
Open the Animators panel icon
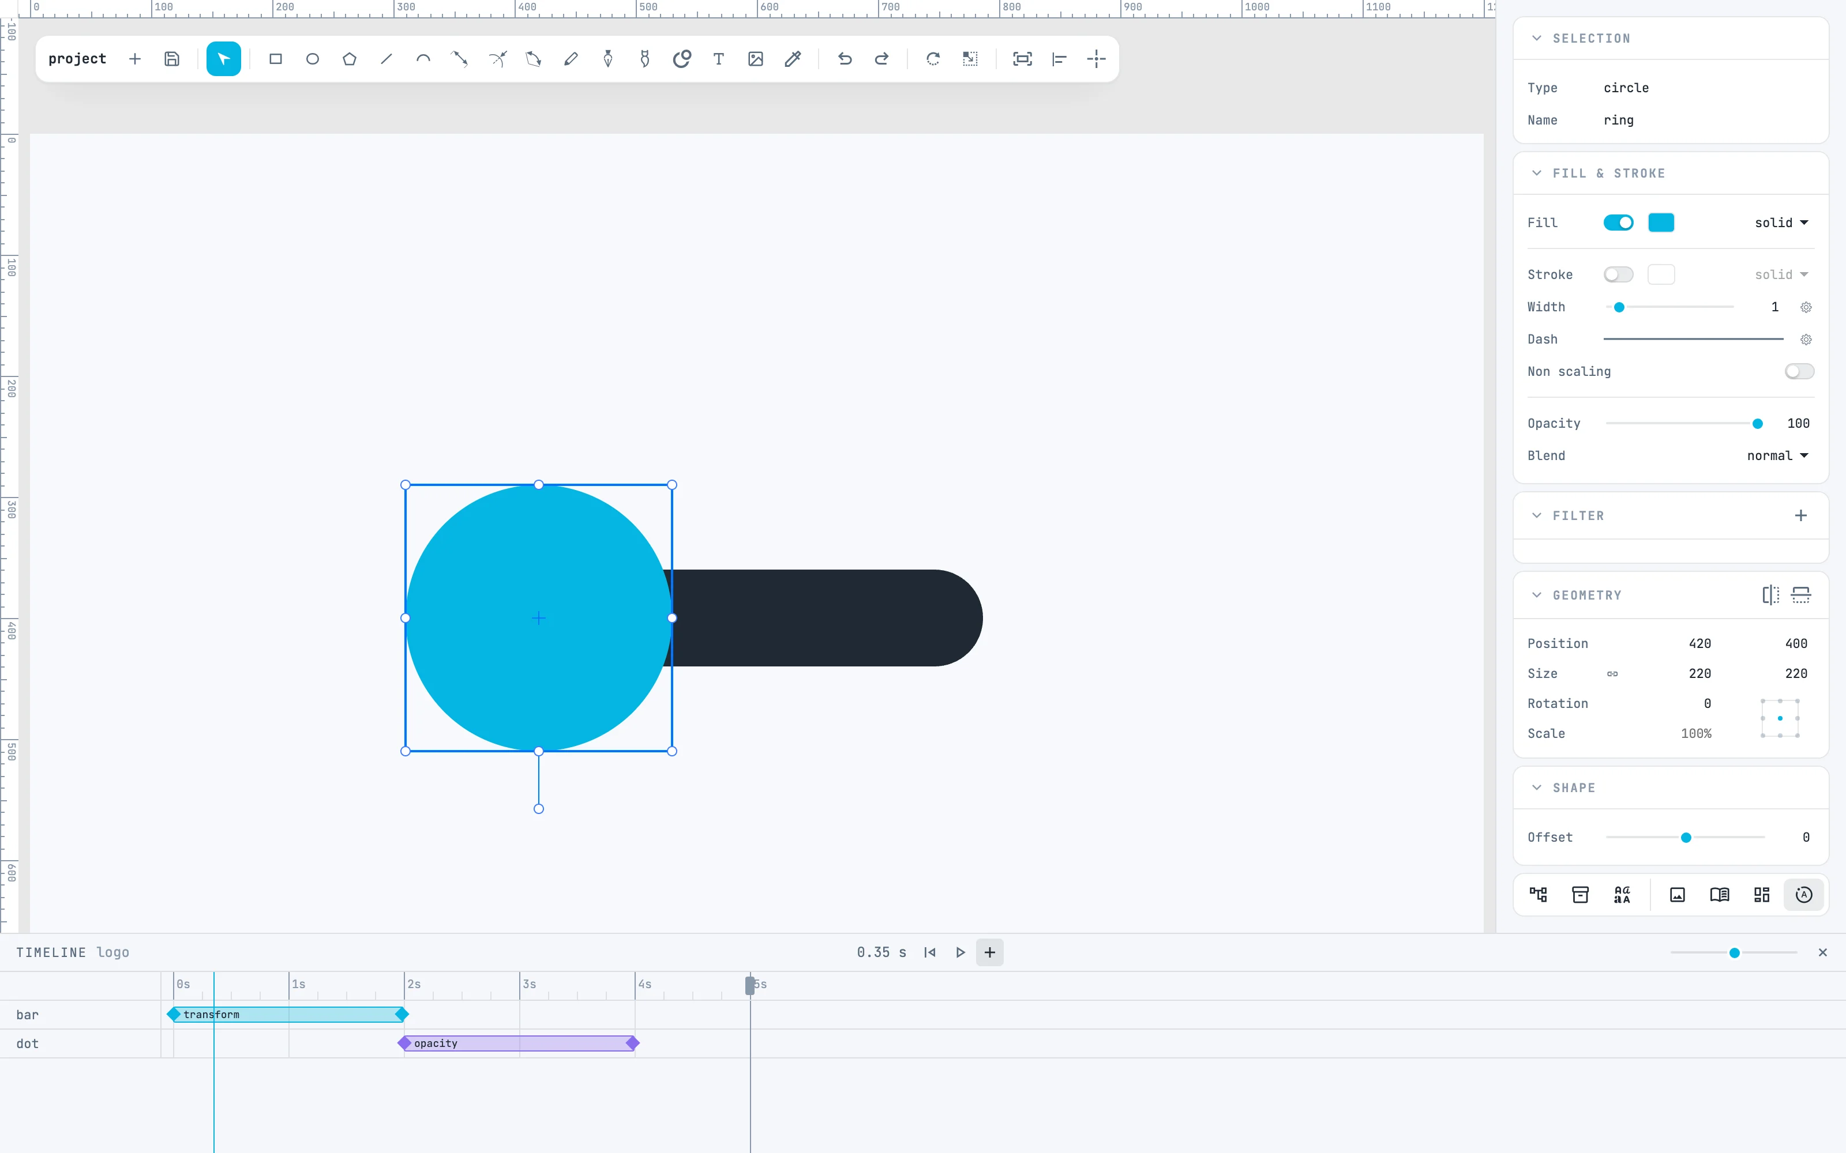point(1803,895)
